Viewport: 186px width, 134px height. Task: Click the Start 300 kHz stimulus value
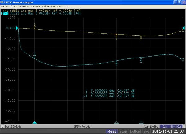tap(13, 127)
